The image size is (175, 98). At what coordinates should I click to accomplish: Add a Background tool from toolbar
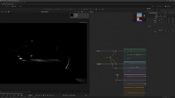click(43, 9)
